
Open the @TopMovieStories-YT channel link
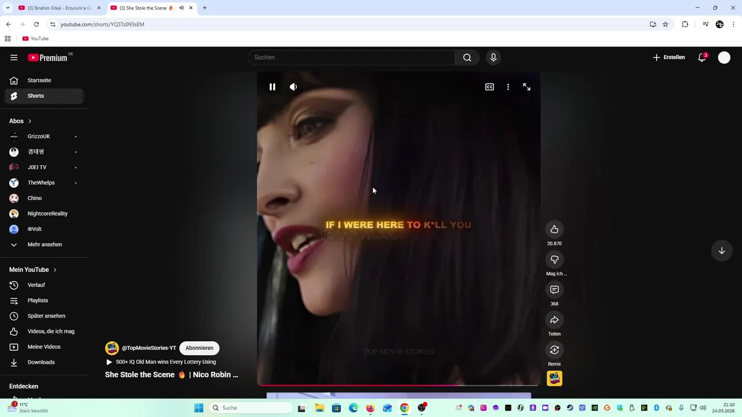149,348
